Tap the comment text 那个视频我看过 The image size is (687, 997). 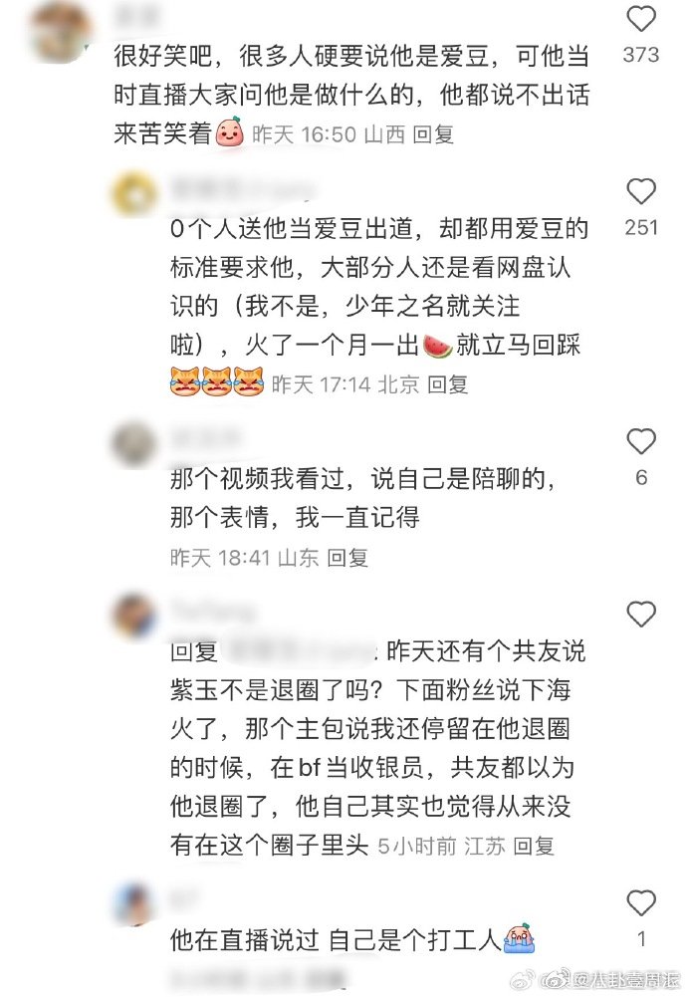[x=258, y=479]
